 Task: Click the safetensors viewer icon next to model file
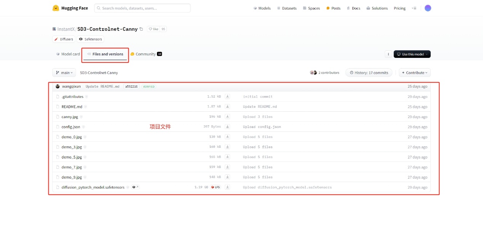click(x=135, y=187)
